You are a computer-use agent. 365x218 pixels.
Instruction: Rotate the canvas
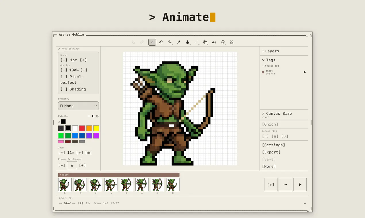285,136
